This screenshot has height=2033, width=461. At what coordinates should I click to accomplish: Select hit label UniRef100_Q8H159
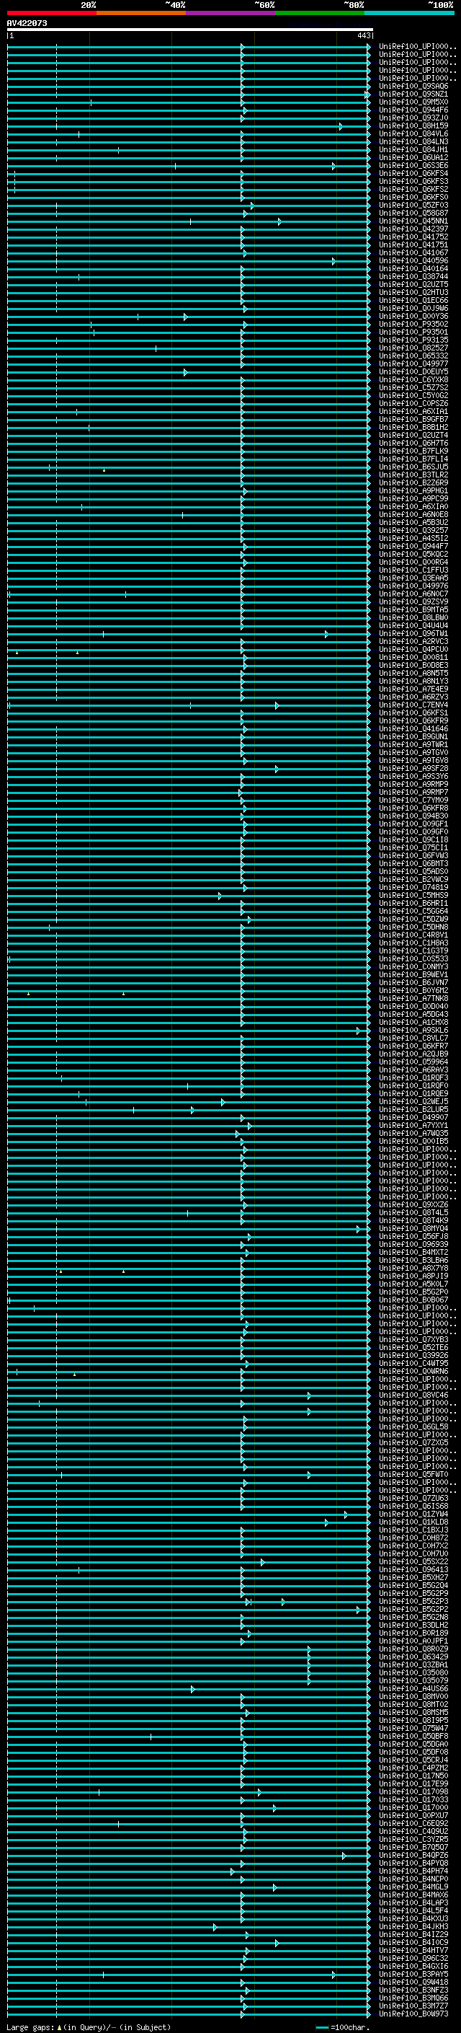point(413,126)
